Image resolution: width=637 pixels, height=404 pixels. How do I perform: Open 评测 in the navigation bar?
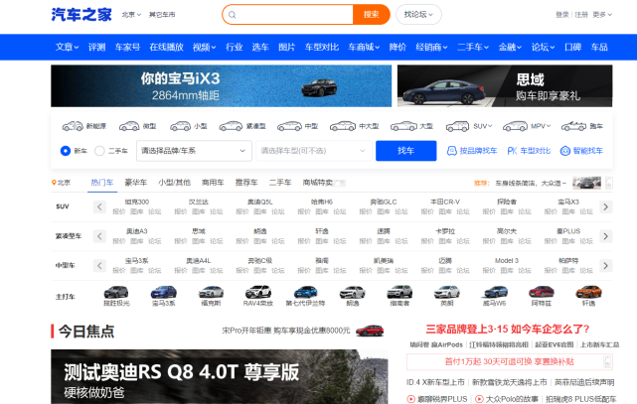(x=96, y=47)
